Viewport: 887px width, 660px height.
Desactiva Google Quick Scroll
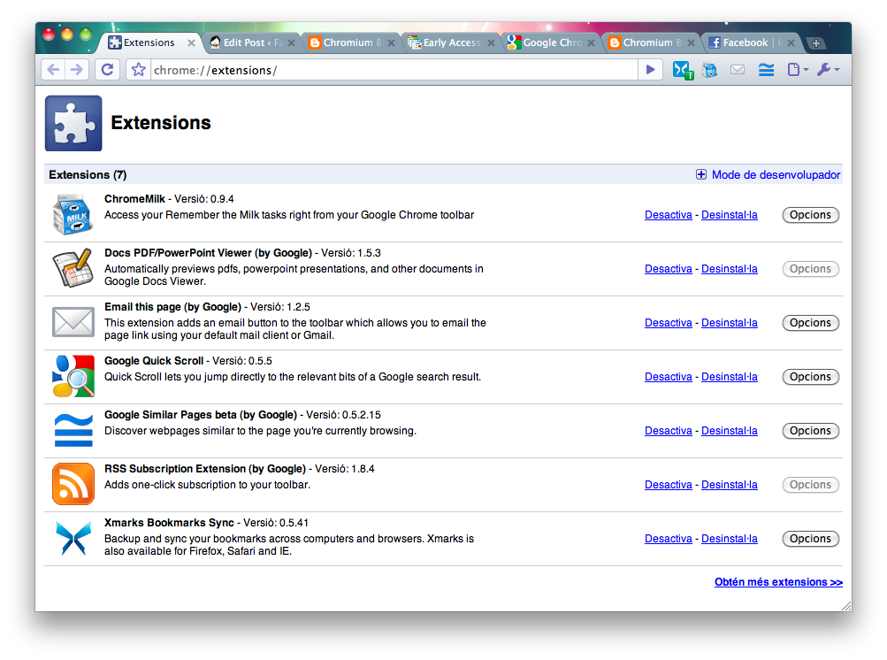tap(668, 376)
